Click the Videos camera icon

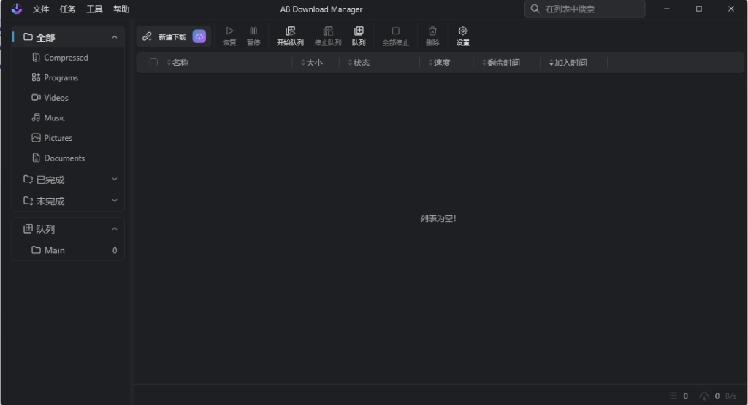coord(36,97)
